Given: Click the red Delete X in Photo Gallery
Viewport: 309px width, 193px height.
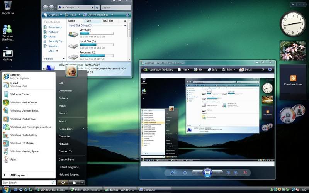Looking at the screenshot, I should [x=245, y=173].
